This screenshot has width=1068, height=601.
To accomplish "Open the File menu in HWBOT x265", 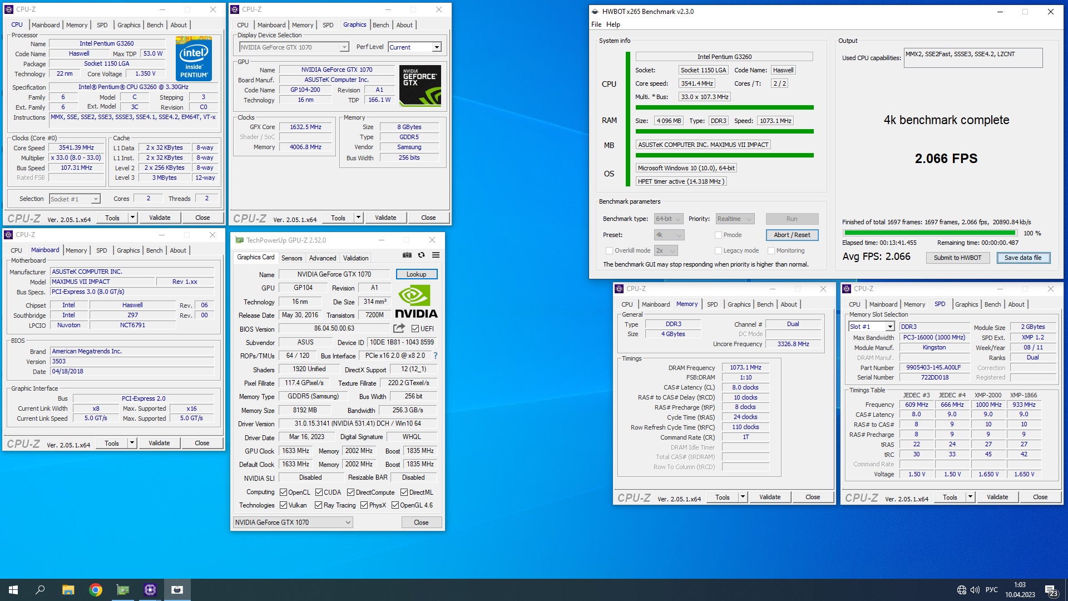I will pos(596,24).
